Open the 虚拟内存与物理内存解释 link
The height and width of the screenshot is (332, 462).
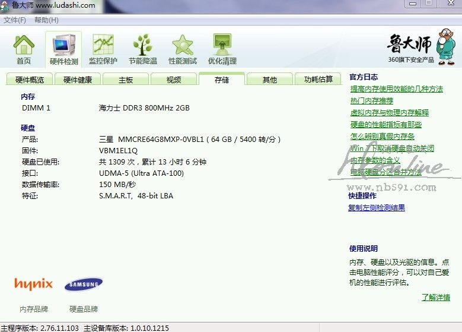point(390,113)
